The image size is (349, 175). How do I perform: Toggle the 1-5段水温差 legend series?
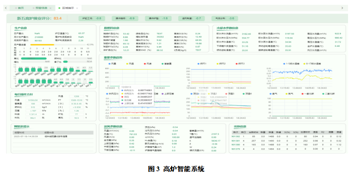click(x=291, y=64)
